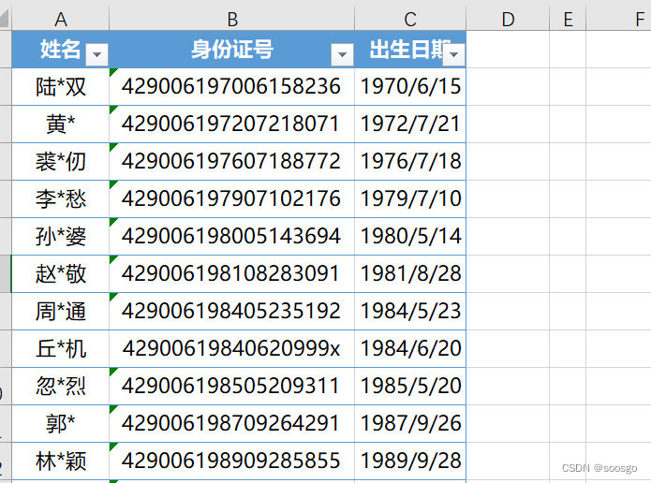Select ID cell 42900619840620999x
The image size is (651, 483).
coord(231,348)
